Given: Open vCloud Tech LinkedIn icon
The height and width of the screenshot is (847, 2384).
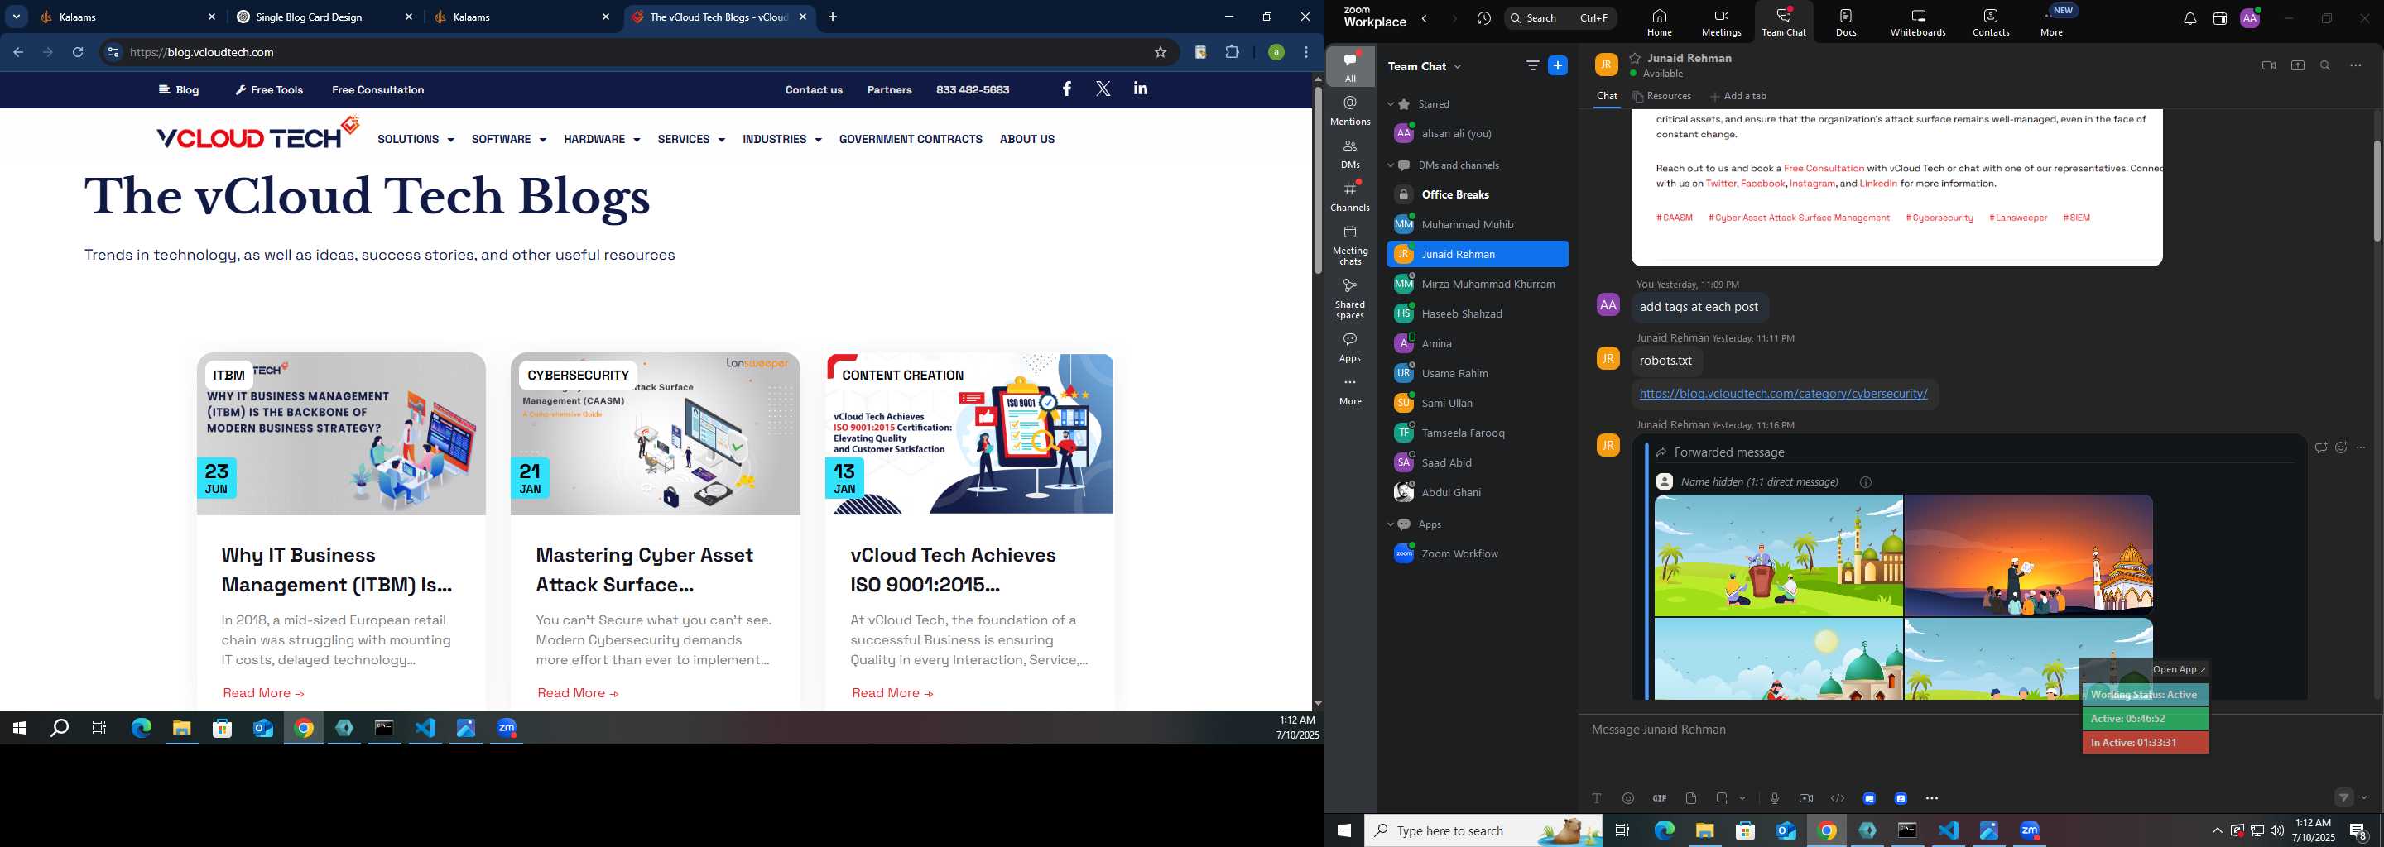Looking at the screenshot, I should click(1140, 89).
